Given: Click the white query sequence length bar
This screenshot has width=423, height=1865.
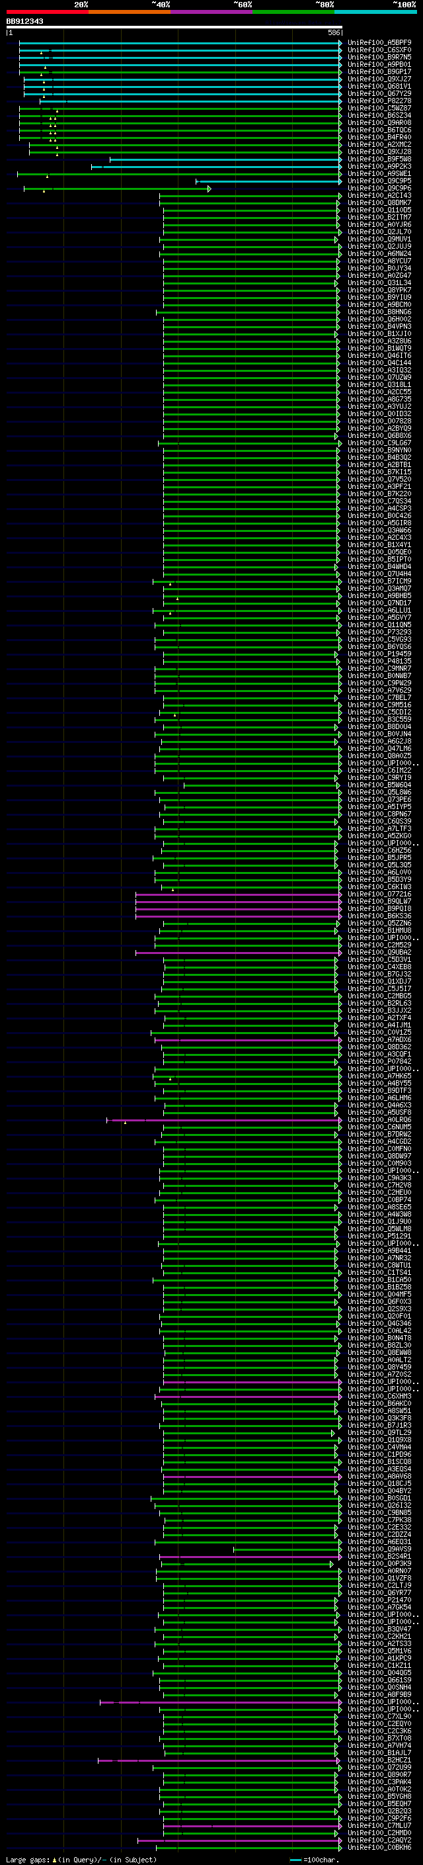Looking at the screenshot, I should coord(174,28).
